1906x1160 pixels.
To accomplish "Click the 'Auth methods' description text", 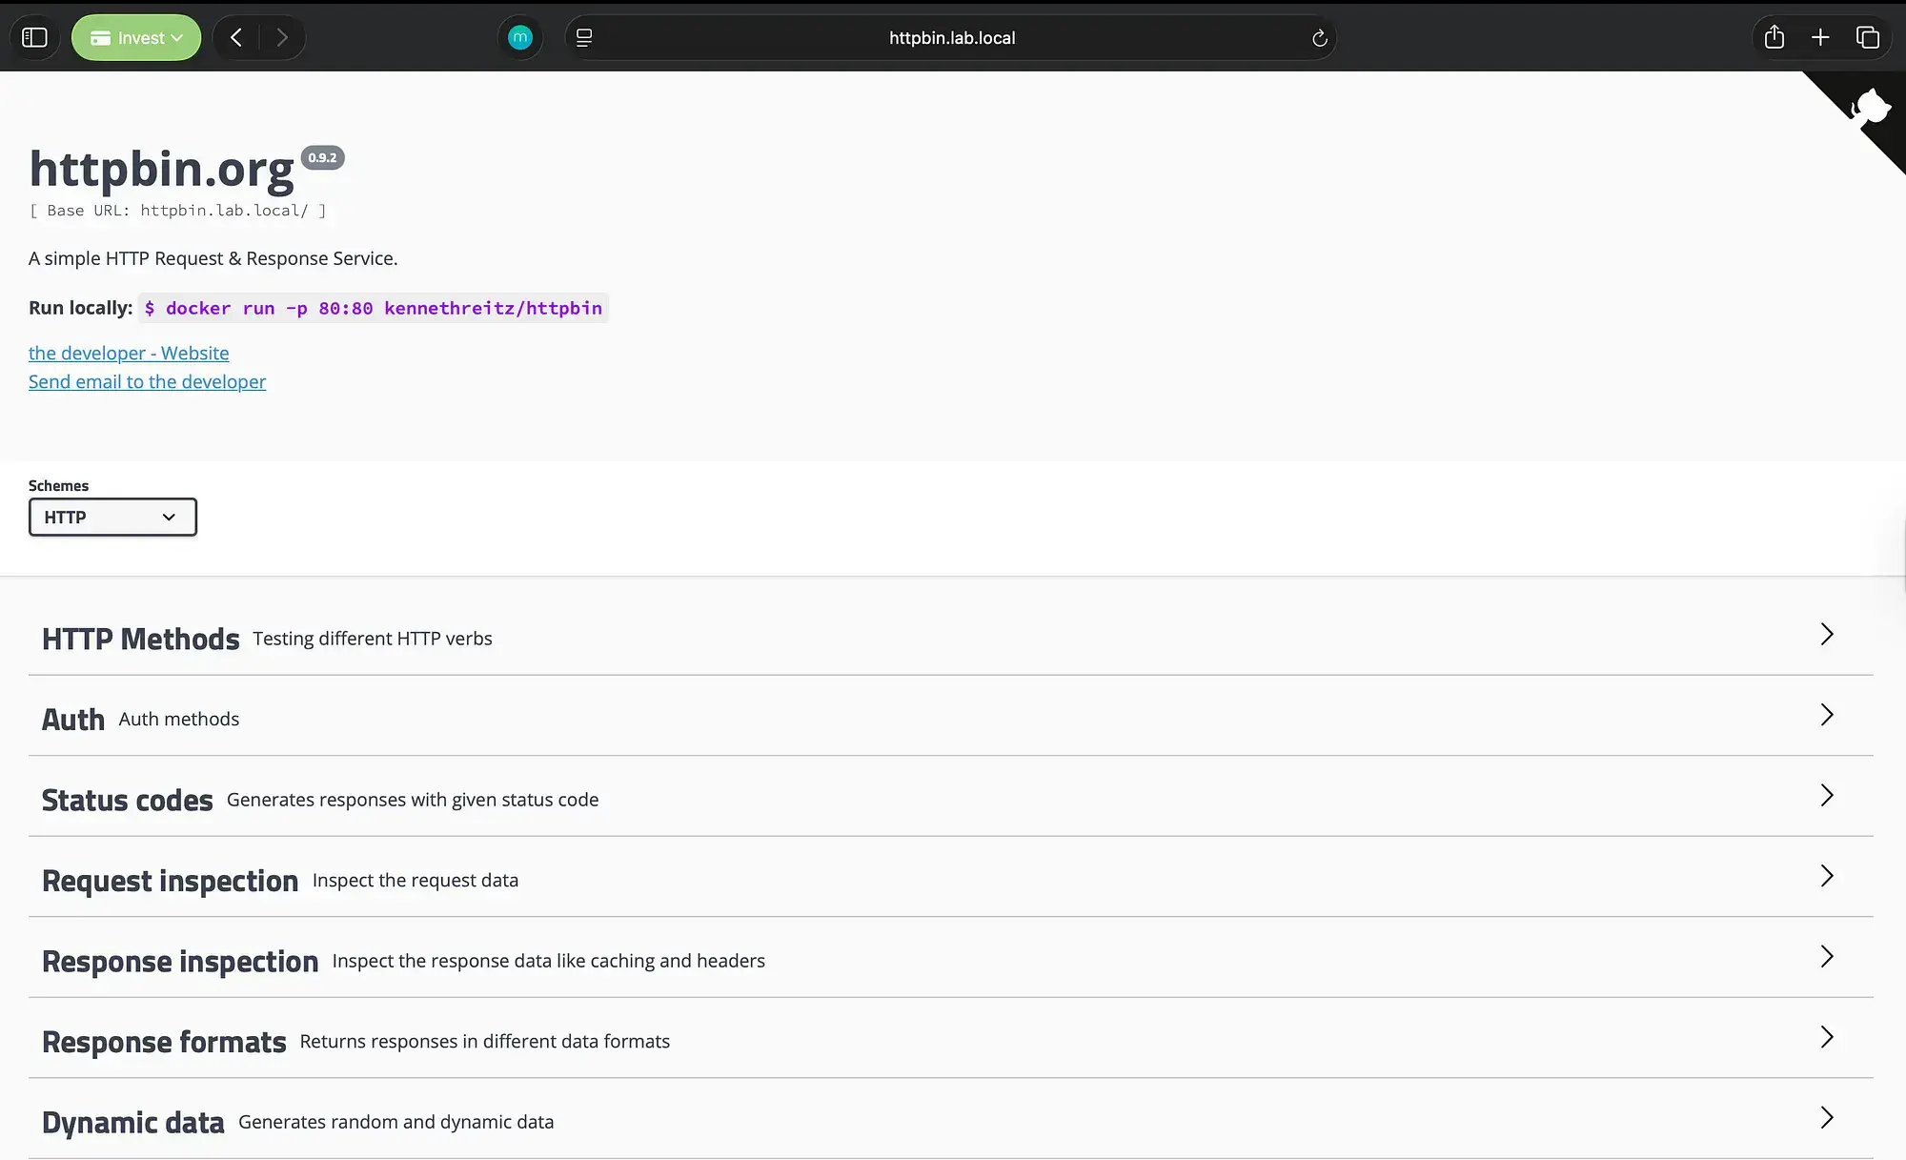I will click(x=179, y=720).
